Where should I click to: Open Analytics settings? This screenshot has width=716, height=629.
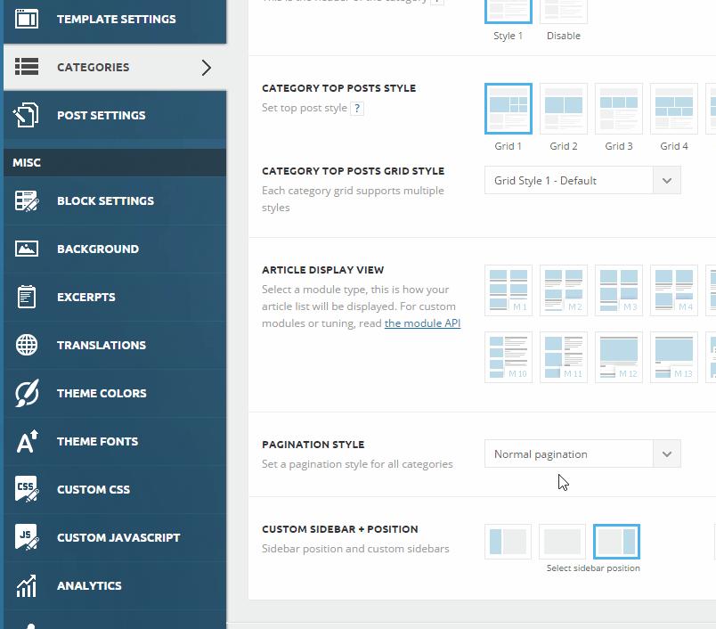click(x=115, y=585)
